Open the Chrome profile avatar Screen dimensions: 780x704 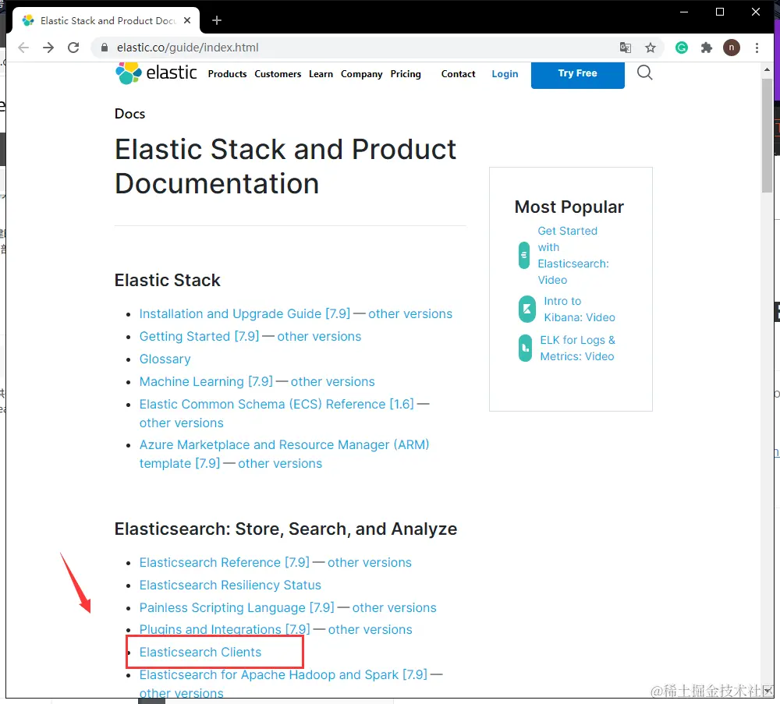pos(732,48)
